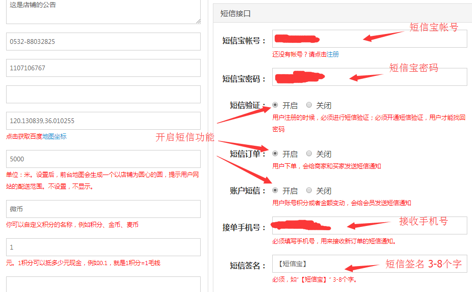Turn on 短信订单 with 开启

pos(275,153)
